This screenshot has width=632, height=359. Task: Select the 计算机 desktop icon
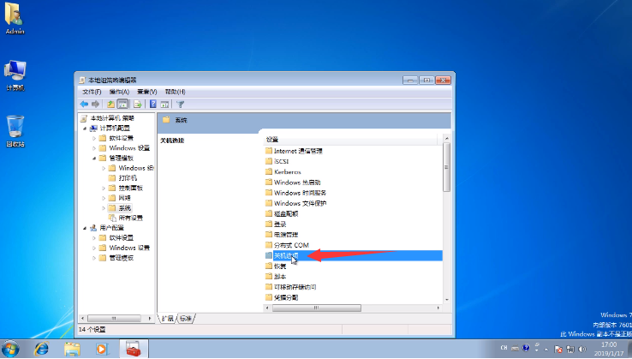click(x=15, y=75)
